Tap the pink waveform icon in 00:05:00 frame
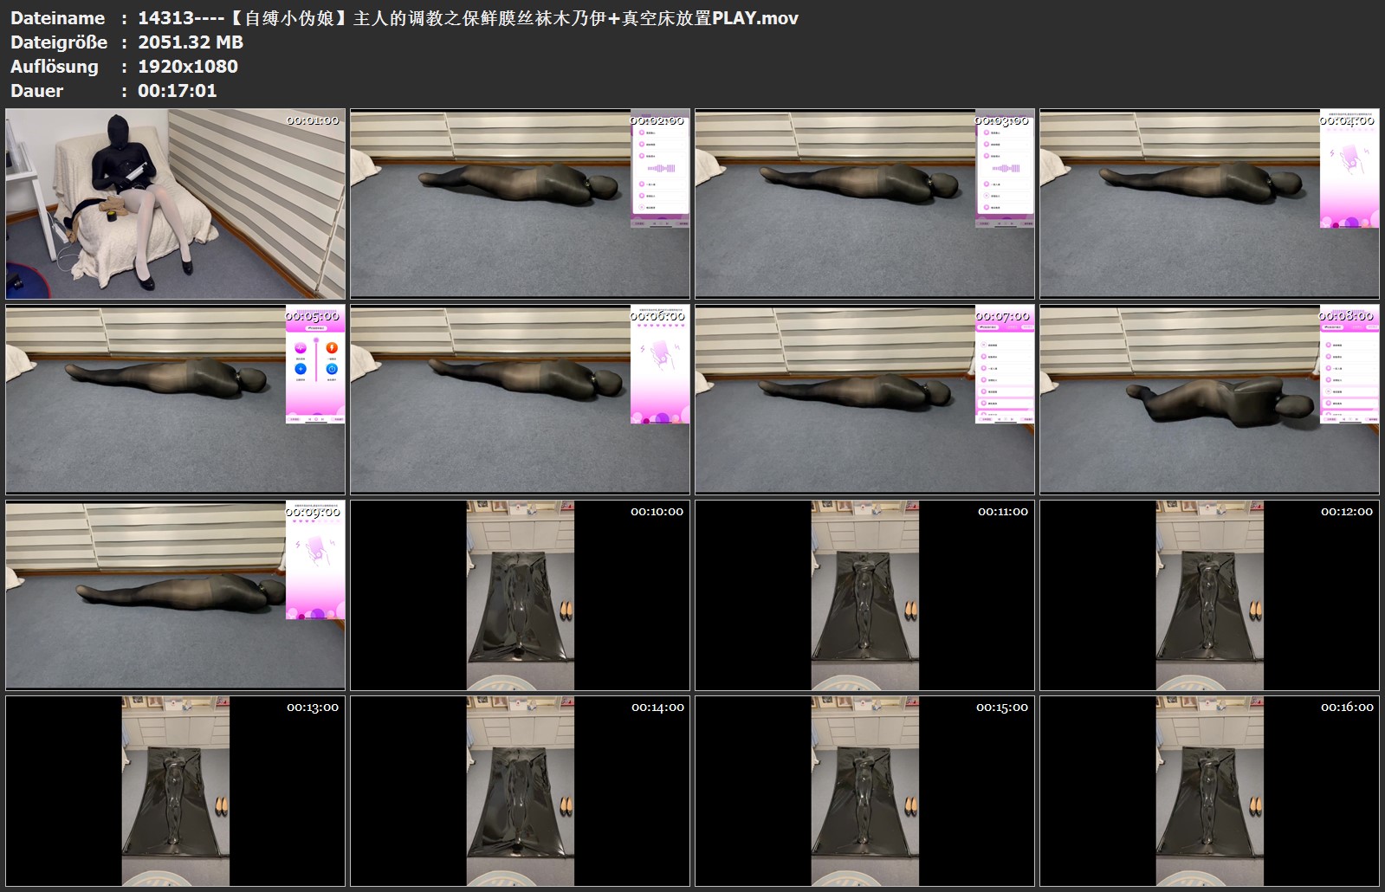1385x892 pixels. [300, 349]
